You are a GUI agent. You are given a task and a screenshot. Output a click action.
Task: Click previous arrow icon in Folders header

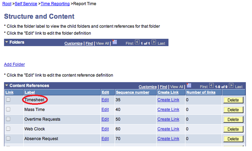tap(137, 42)
